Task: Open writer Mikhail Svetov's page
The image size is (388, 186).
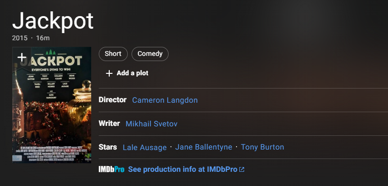Action: tap(151, 124)
